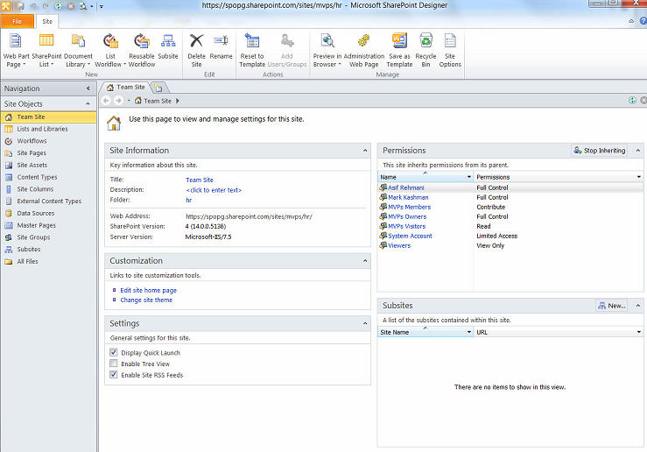Collapse the Site Objects section
Image resolution: width=647 pixels, height=452 pixels.
[88, 103]
